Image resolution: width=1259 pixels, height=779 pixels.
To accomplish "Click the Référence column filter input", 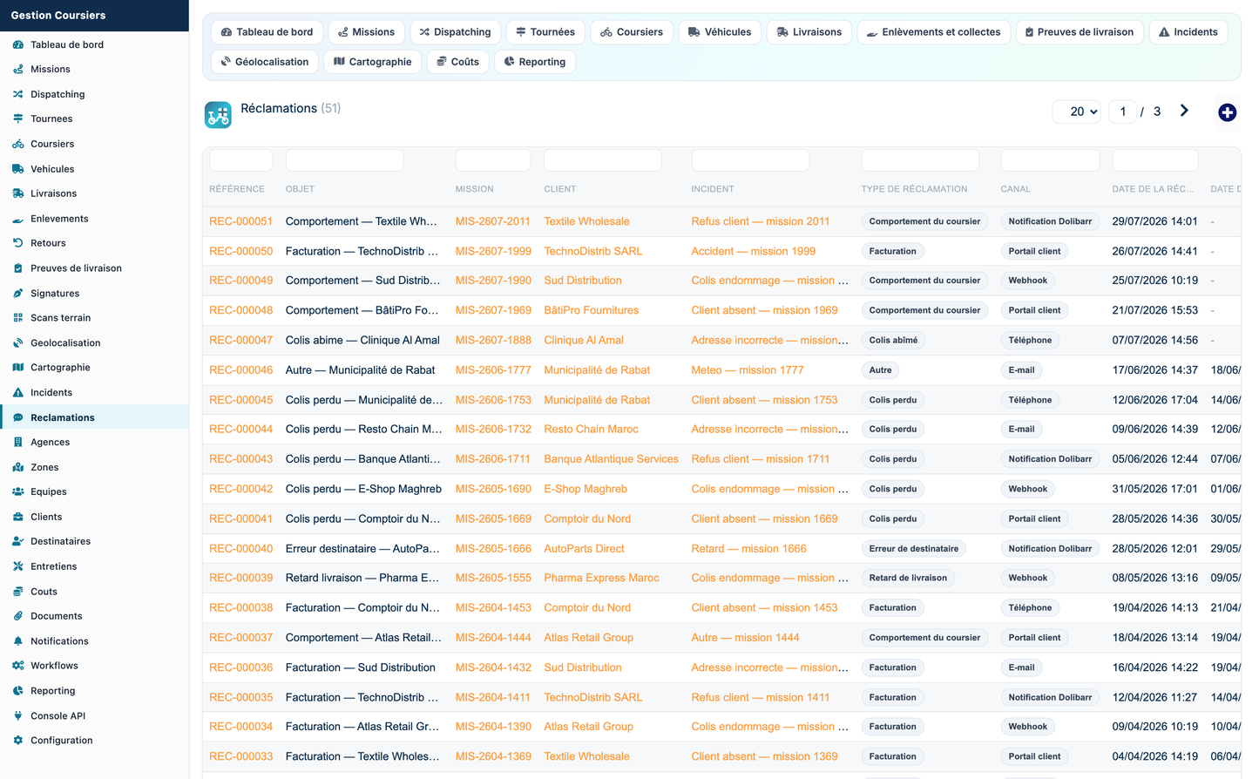I will (241, 160).
